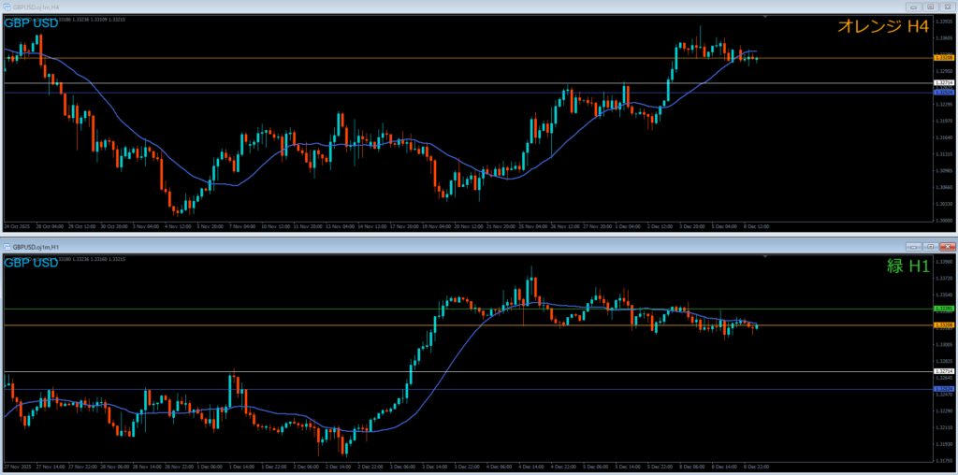The width and height of the screenshot is (958, 475).
Task: Select the dark blue horizontal line in H1 chart
Action: tap(468, 390)
